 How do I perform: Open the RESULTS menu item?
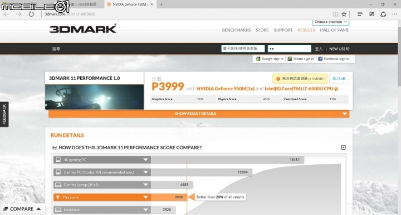(306, 30)
